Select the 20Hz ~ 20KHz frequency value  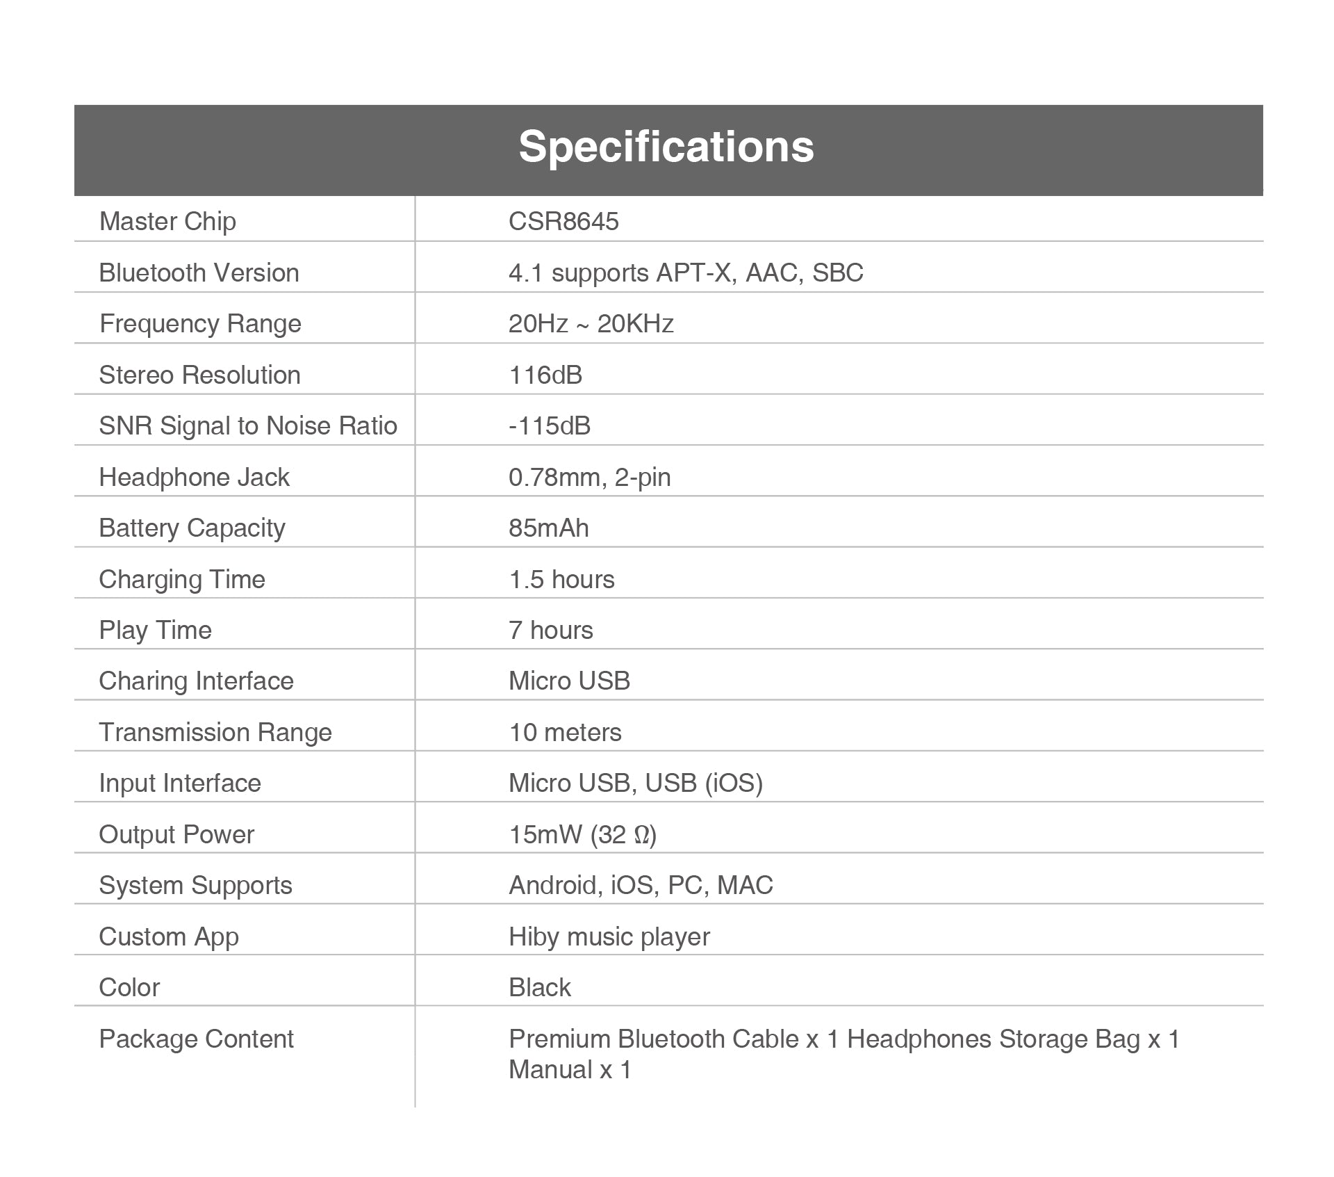pyautogui.click(x=591, y=323)
